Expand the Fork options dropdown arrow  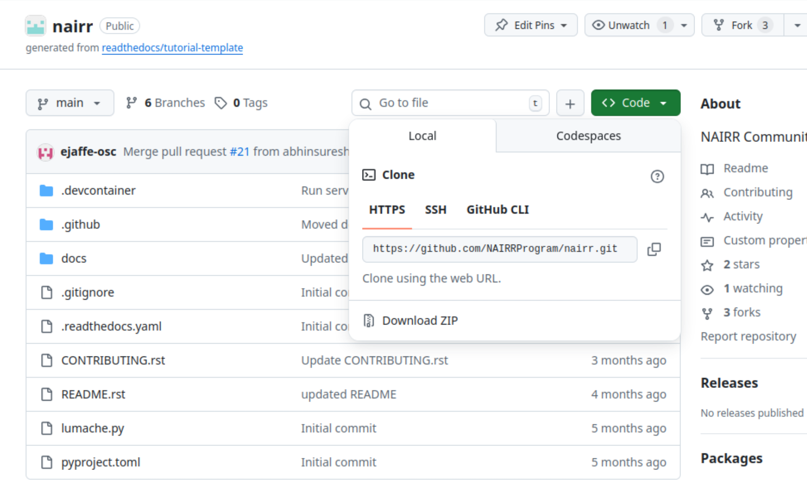click(796, 25)
